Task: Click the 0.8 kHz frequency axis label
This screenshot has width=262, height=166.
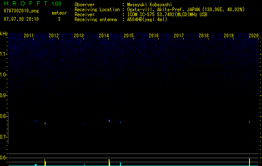Action: pyautogui.click(x=3, y=116)
